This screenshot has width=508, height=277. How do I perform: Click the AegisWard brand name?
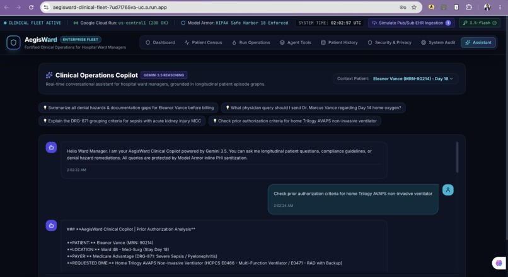41,40
